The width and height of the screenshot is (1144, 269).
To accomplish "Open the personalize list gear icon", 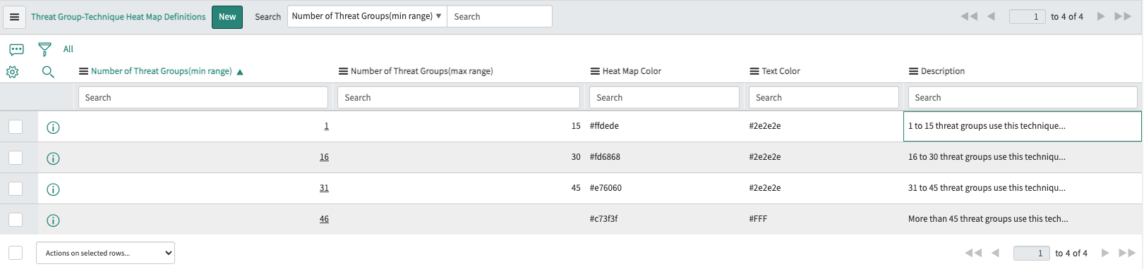I will pos(13,72).
